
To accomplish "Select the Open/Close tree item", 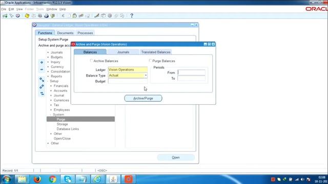I will point(62,139).
